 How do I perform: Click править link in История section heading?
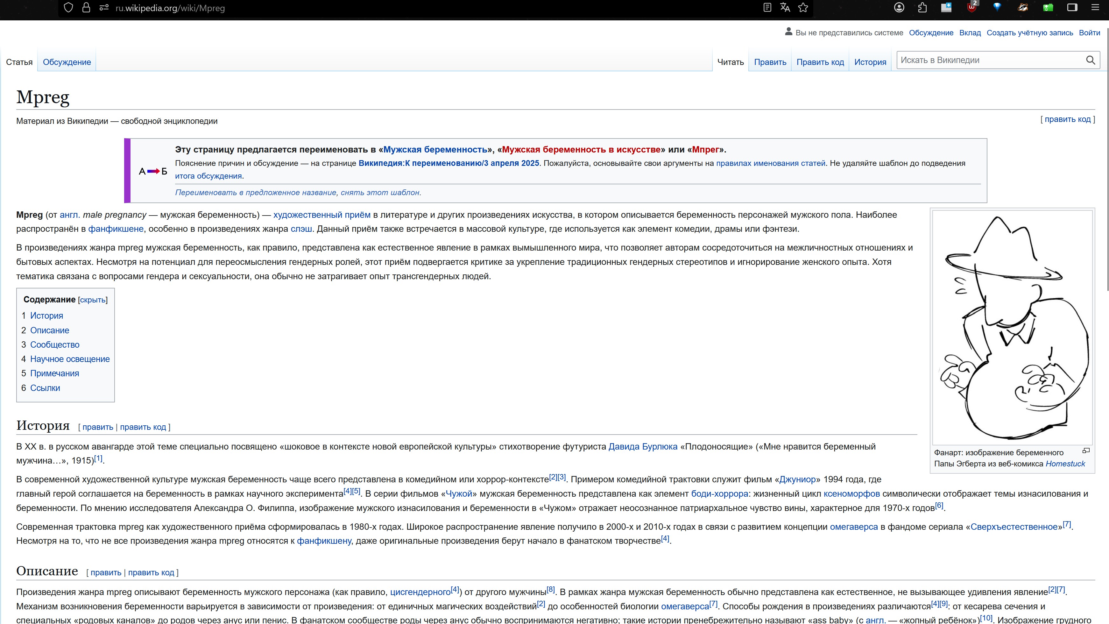point(98,427)
